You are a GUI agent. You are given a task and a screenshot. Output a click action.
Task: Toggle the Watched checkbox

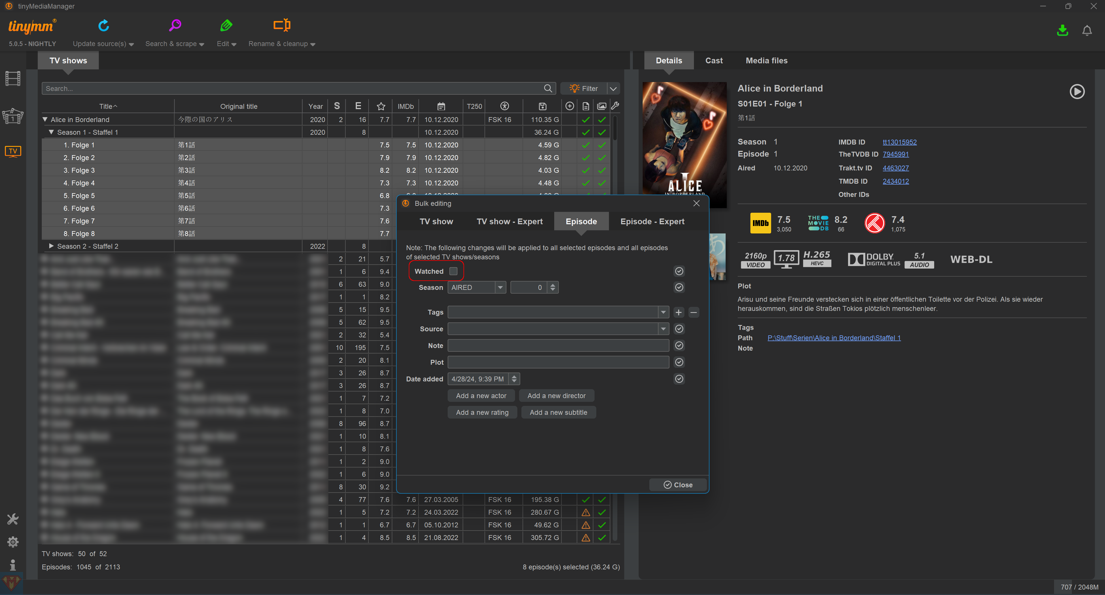(x=453, y=271)
